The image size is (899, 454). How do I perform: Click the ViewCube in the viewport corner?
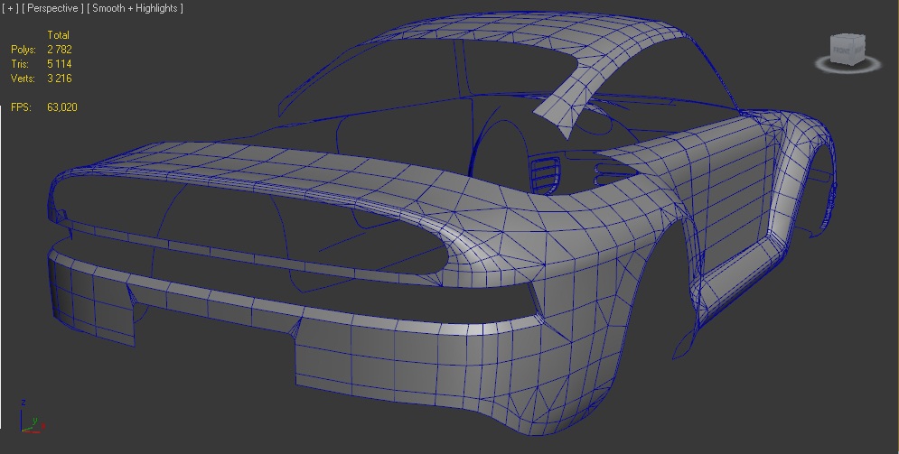pyautogui.click(x=847, y=50)
